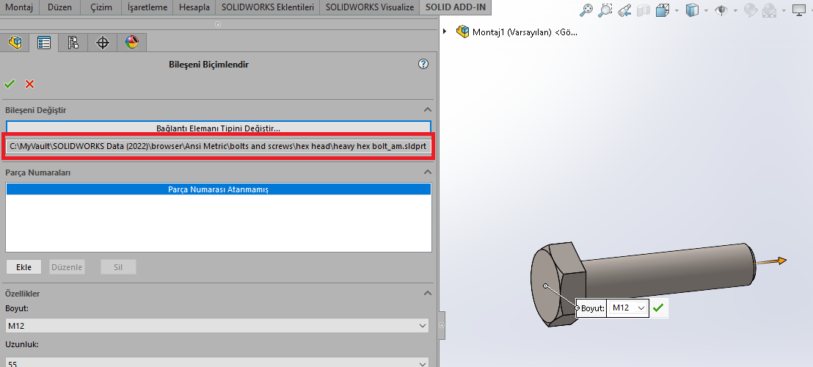The width and height of the screenshot is (813, 367).
Task: Open the FeatureManager design tree tab
Action: click(x=15, y=43)
